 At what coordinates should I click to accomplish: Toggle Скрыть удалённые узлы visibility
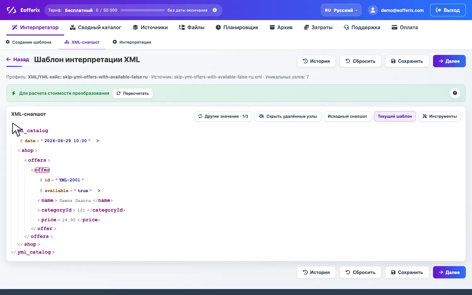tap(288, 116)
